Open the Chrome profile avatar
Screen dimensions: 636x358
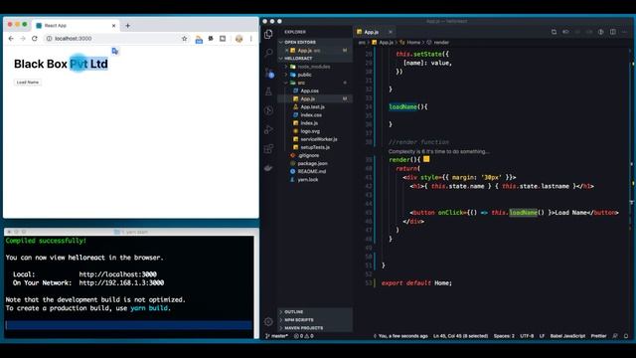point(238,39)
